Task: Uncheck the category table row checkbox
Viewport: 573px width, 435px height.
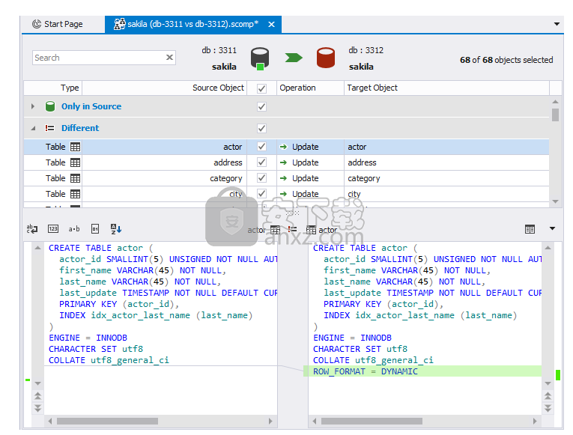Action: click(261, 178)
